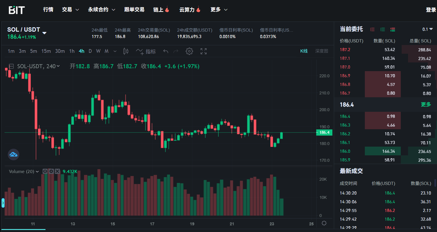Expand the 永续合约 menu
Screen dimensions: 437x232
(102, 10)
